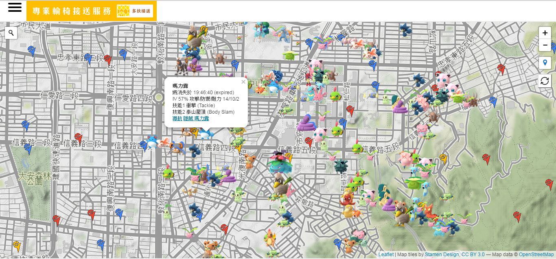Open the hamburger menu
556x259 pixels.
click(x=15, y=8)
